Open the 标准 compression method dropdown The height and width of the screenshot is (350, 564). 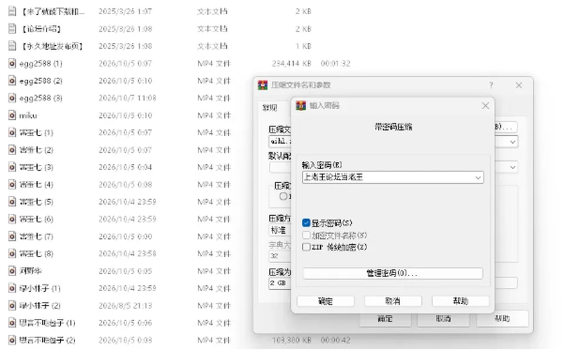280,230
